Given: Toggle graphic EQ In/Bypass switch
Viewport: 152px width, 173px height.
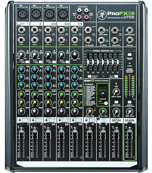Looking at the screenshot, I should pos(116,77).
